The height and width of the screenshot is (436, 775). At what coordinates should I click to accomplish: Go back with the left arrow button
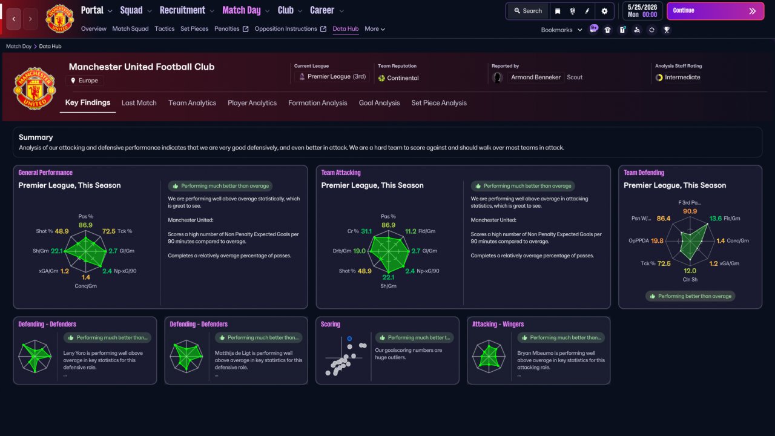[14, 19]
